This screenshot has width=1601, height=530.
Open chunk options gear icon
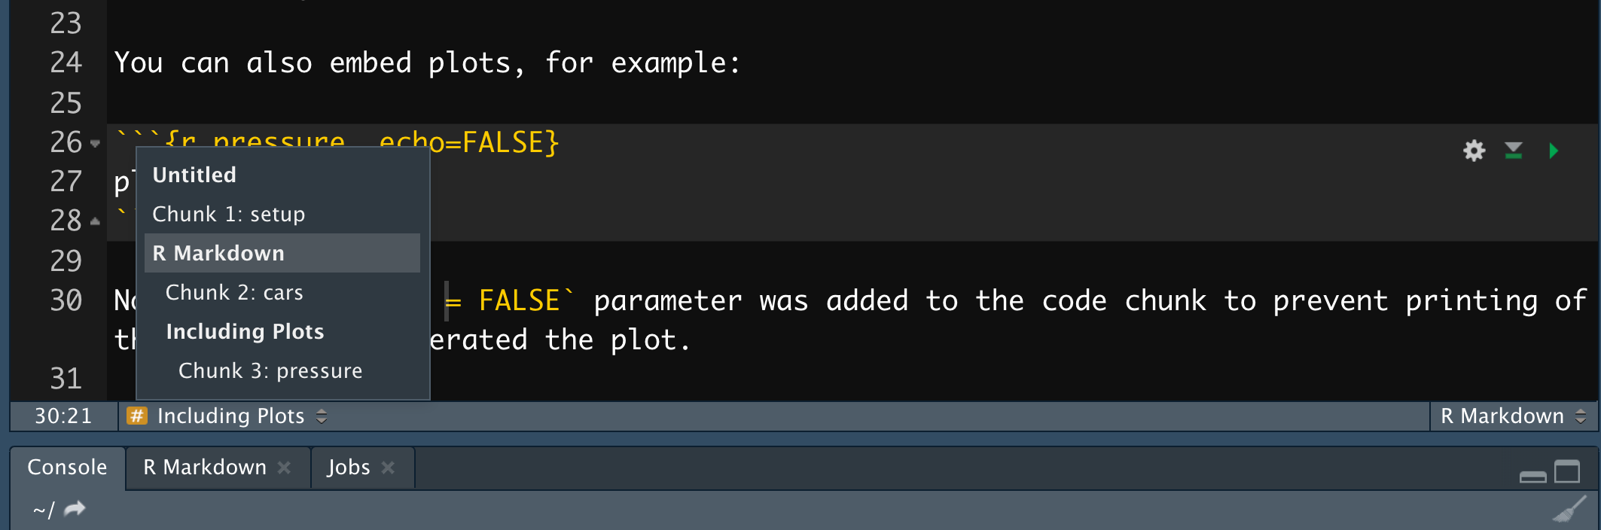[x=1474, y=151]
